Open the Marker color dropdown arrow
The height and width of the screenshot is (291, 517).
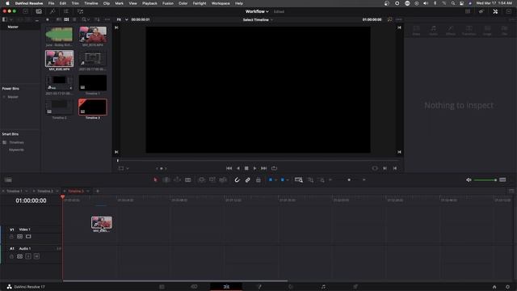(288, 180)
